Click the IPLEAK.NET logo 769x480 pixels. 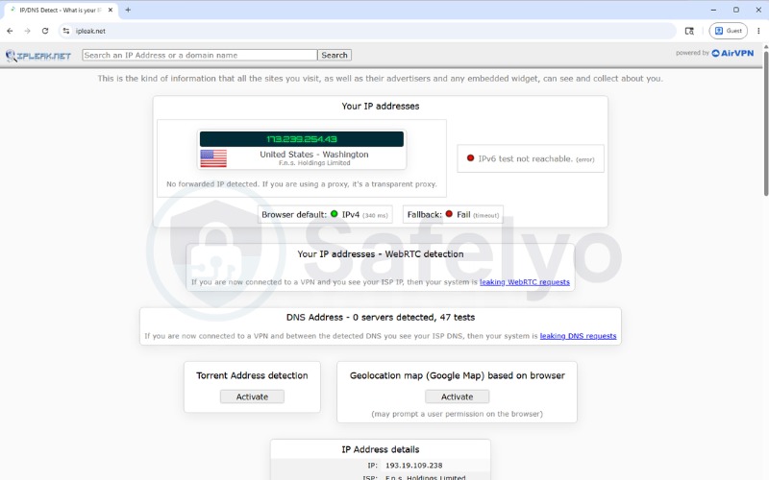click(x=38, y=56)
